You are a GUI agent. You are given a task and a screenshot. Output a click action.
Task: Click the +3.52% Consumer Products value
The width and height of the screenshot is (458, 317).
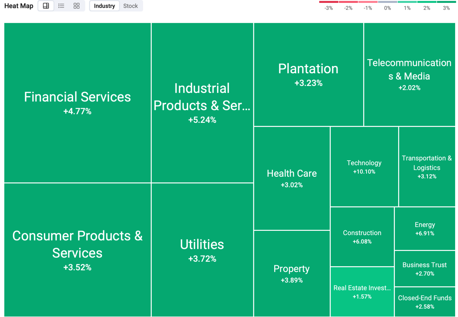point(77,267)
